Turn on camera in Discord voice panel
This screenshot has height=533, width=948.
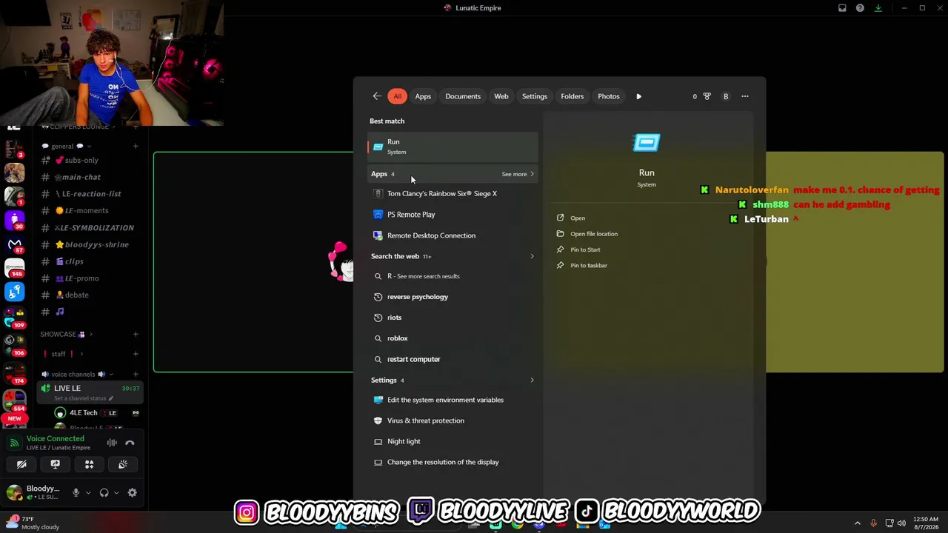click(x=21, y=464)
